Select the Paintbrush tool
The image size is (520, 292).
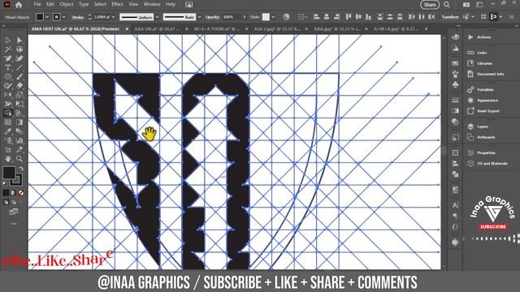click(19, 77)
